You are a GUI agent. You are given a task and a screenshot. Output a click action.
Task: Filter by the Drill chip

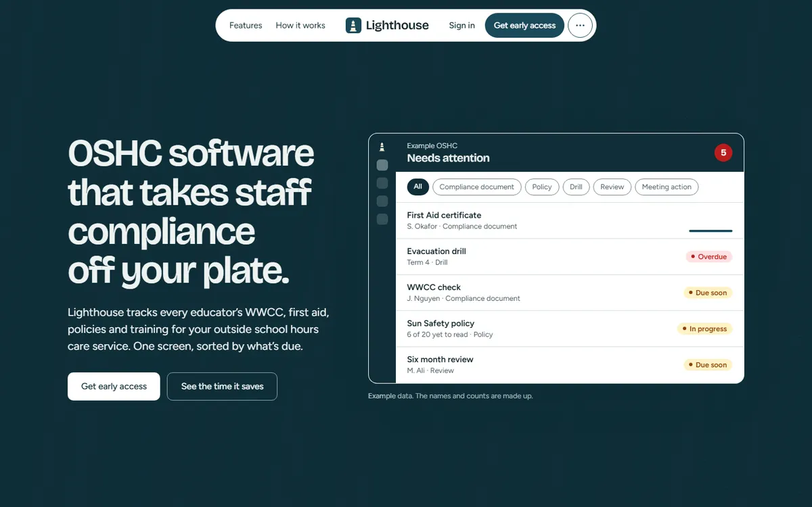(x=576, y=187)
